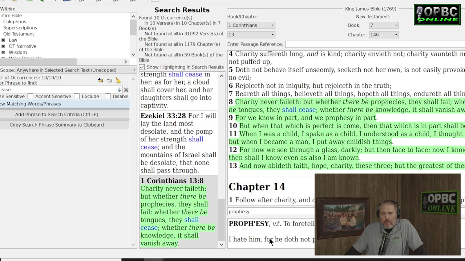Select the Ezekiel 33:28 search result
465x261 pixels.
coord(178,143)
